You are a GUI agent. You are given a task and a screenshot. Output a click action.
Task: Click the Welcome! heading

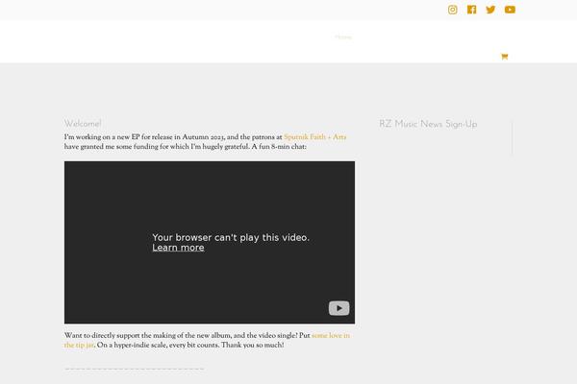[83, 124]
